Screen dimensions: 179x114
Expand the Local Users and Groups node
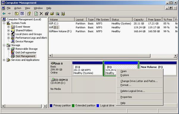(8, 34)
